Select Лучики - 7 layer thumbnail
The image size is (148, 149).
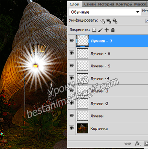(x=83, y=41)
